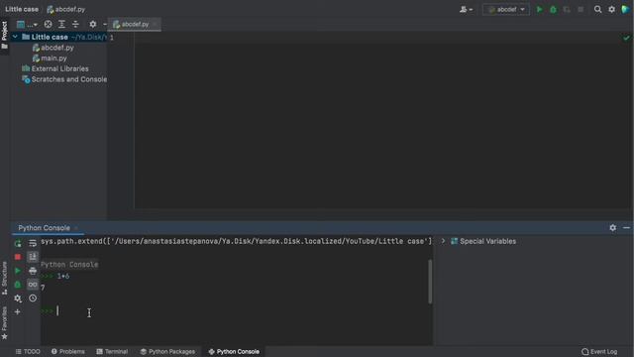Click abcdef.py breadcrumb in title bar

coord(66,9)
